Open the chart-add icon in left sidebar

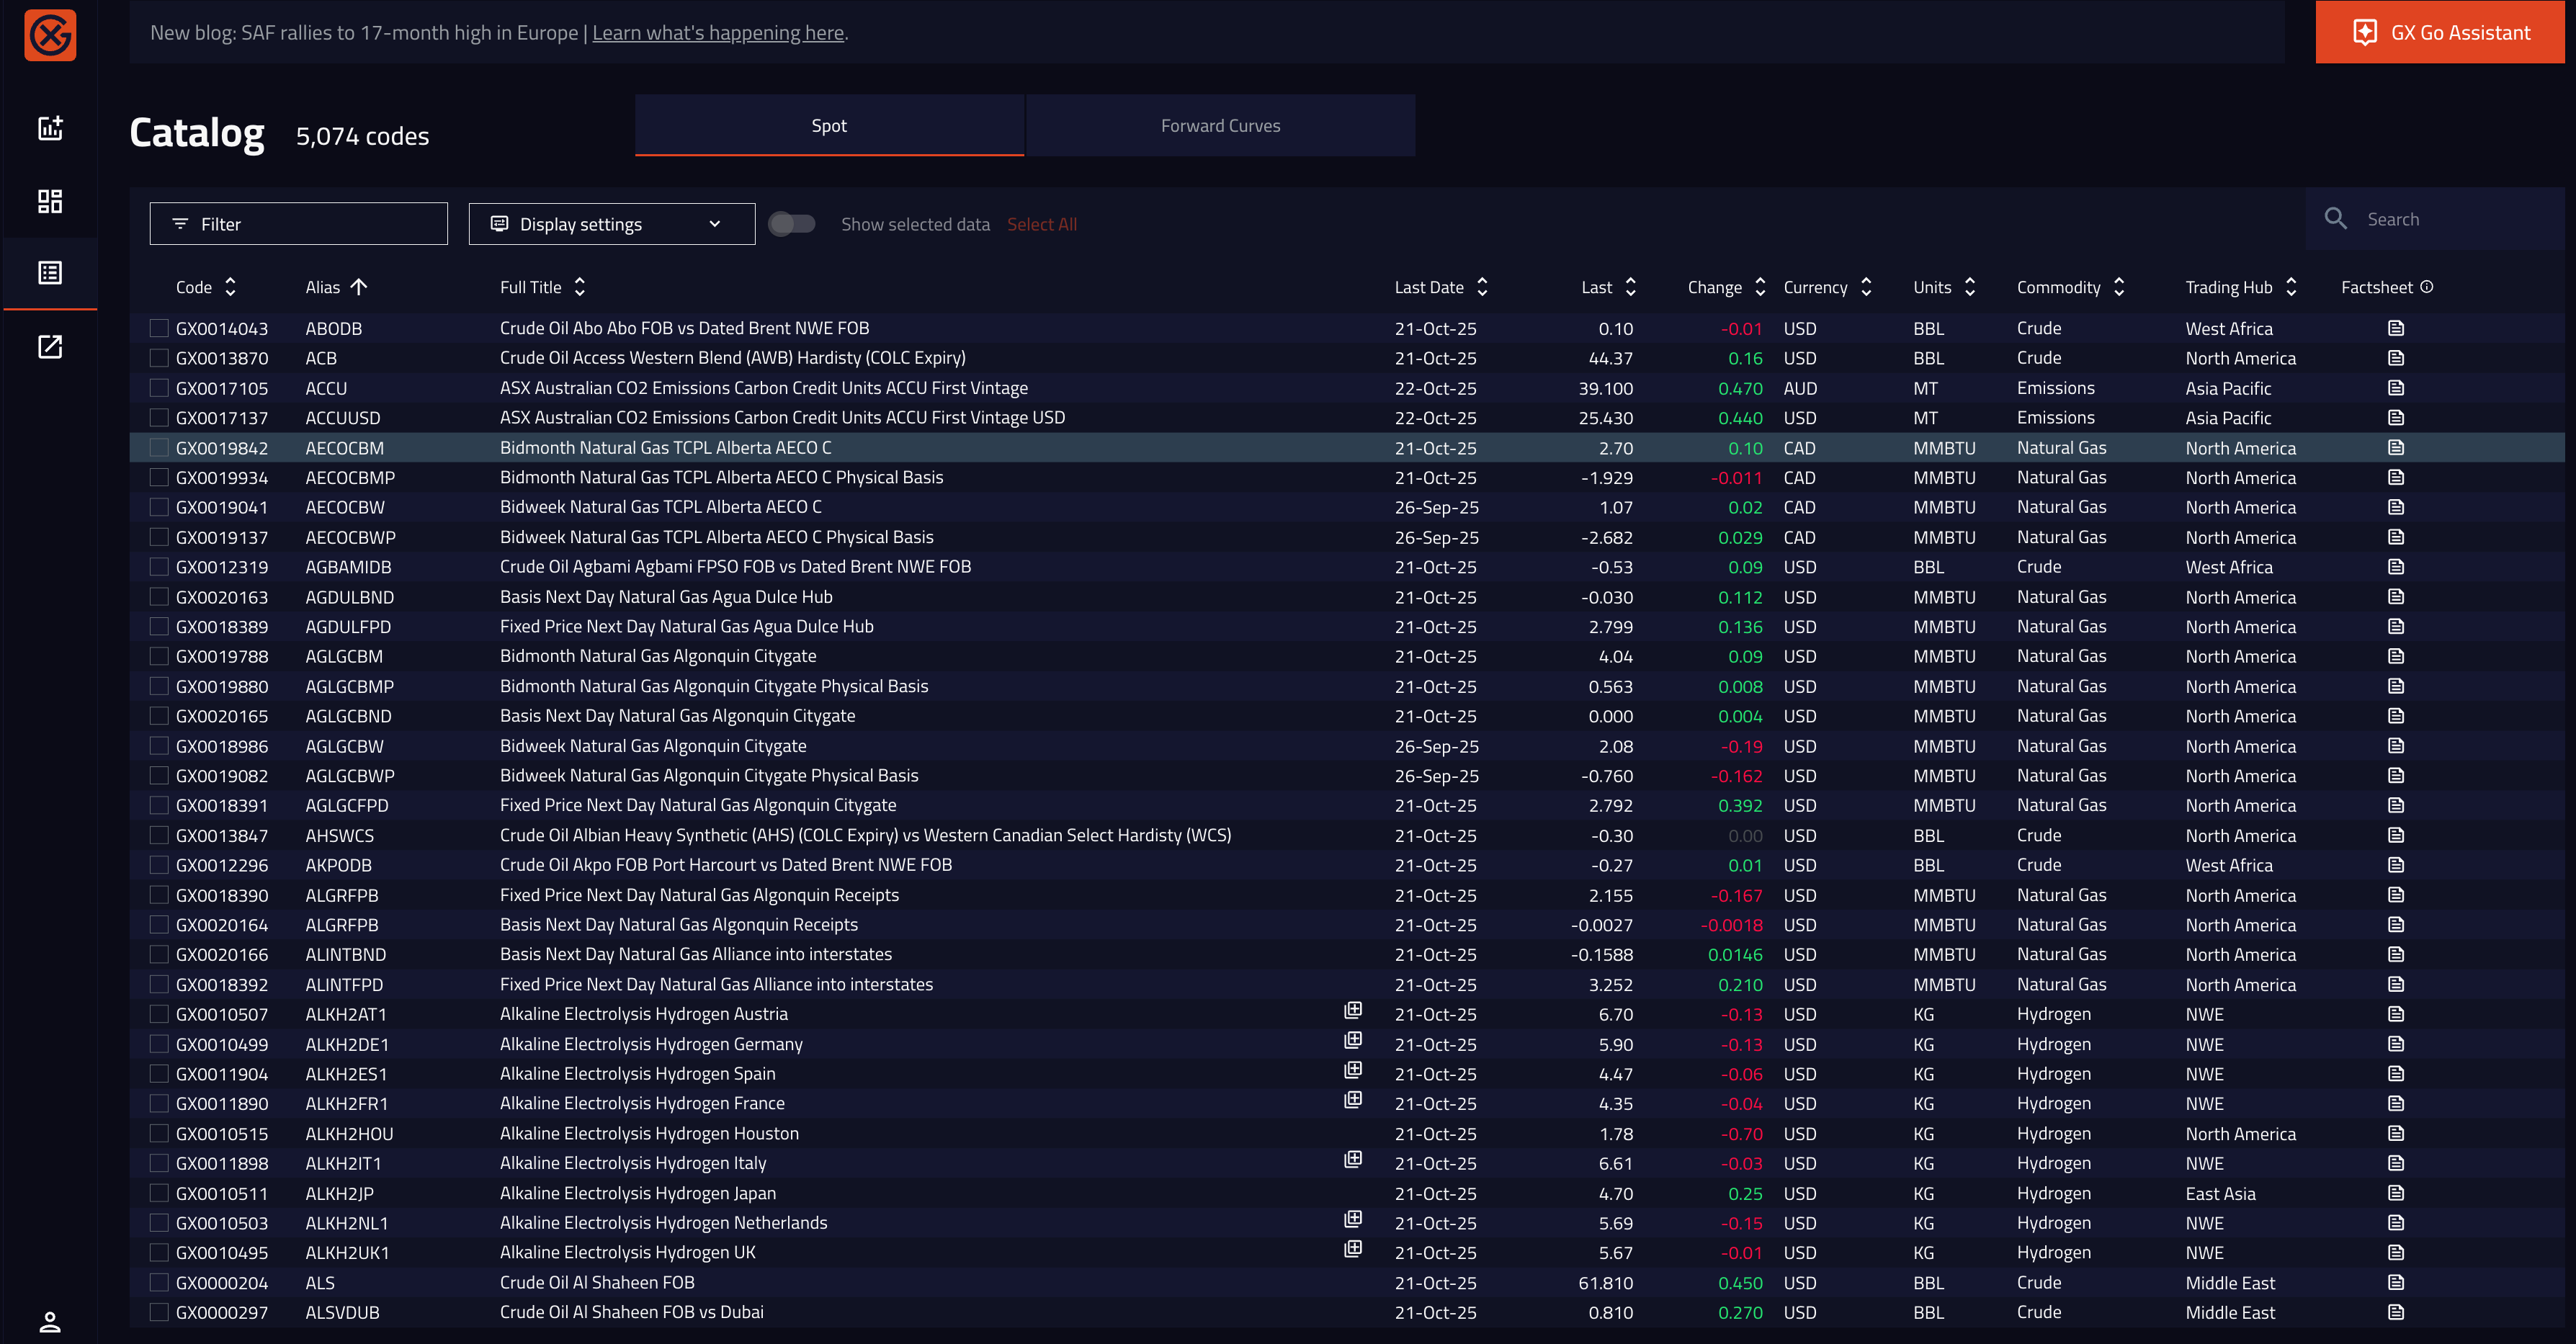(50, 128)
